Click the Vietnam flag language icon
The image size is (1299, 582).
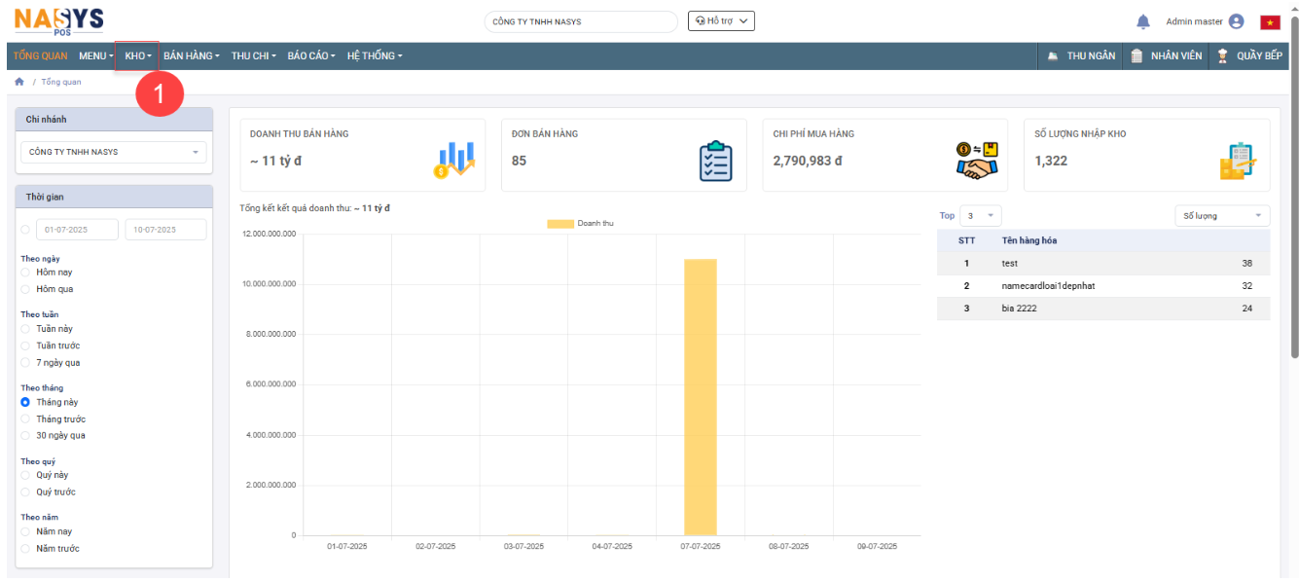point(1270,22)
